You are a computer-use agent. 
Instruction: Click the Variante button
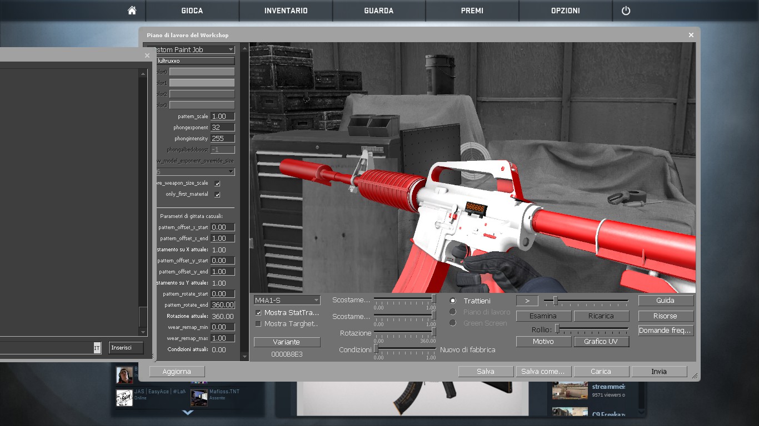click(x=287, y=342)
